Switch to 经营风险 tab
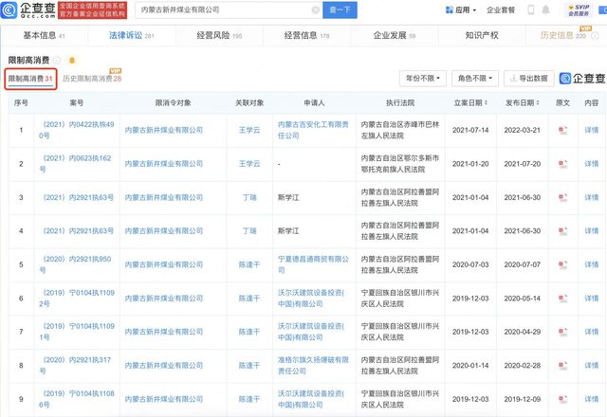Image resolution: width=607 pixels, height=417 pixels. [219, 36]
